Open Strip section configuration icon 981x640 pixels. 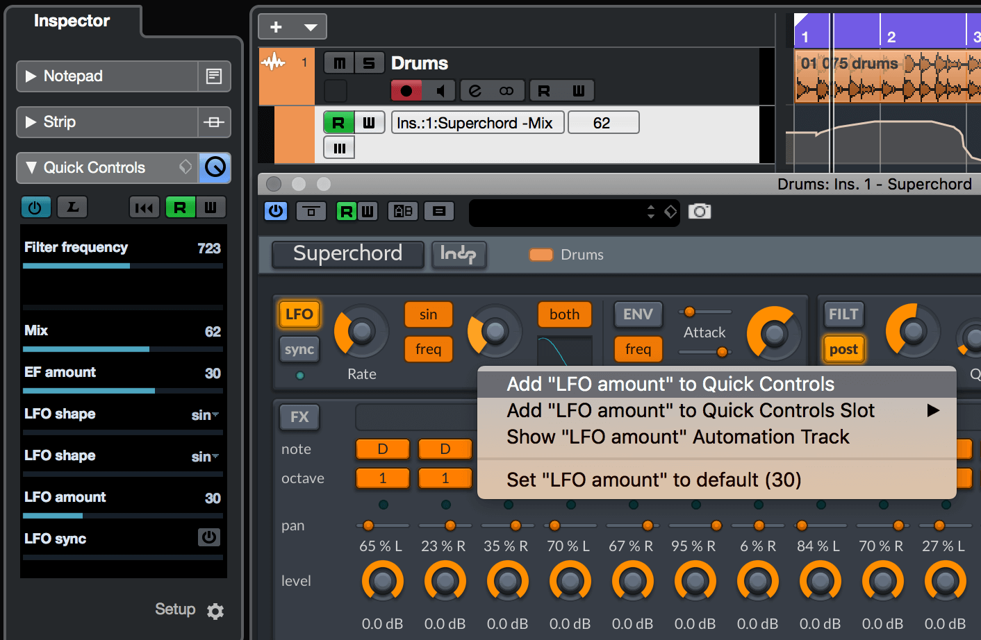click(x=214, y=122)
